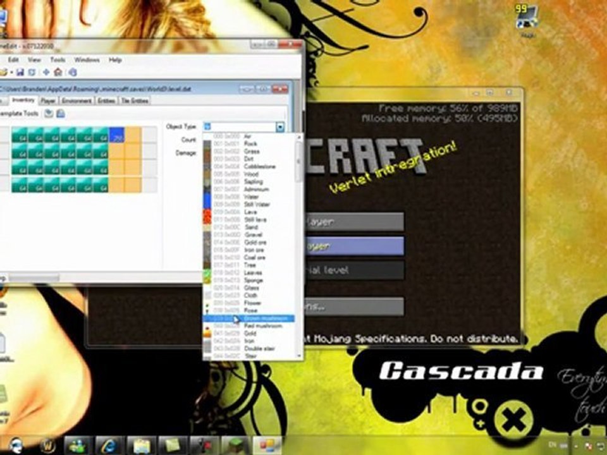Select Gravel in the object list
The image size is (607, 455).
249,234
